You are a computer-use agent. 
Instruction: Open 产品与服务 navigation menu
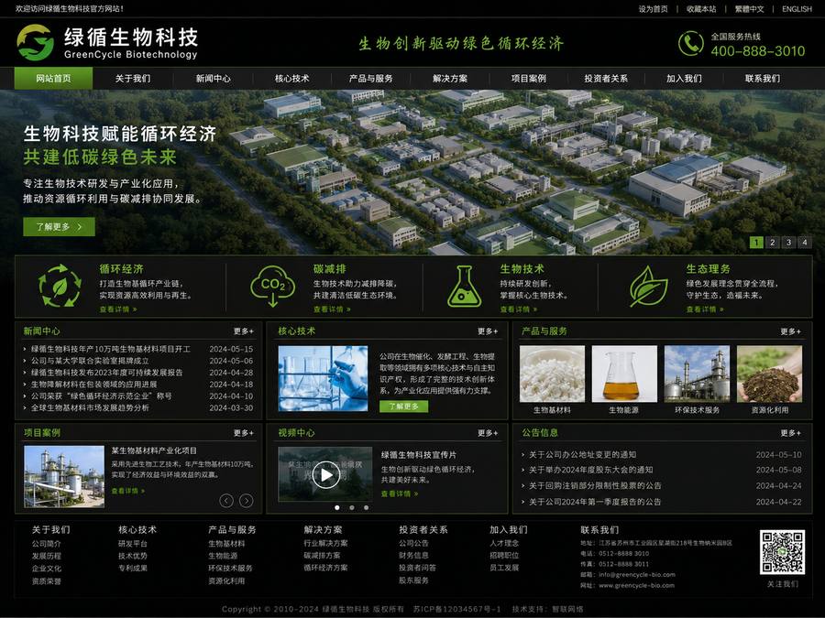[371, 79]
